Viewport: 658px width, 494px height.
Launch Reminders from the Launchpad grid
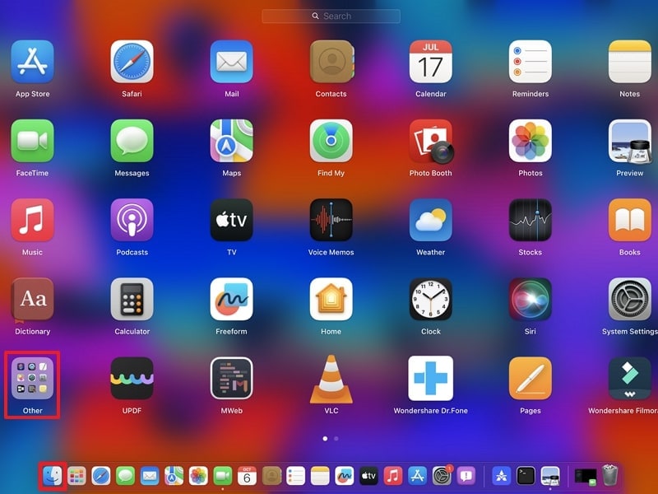[531, 62]
